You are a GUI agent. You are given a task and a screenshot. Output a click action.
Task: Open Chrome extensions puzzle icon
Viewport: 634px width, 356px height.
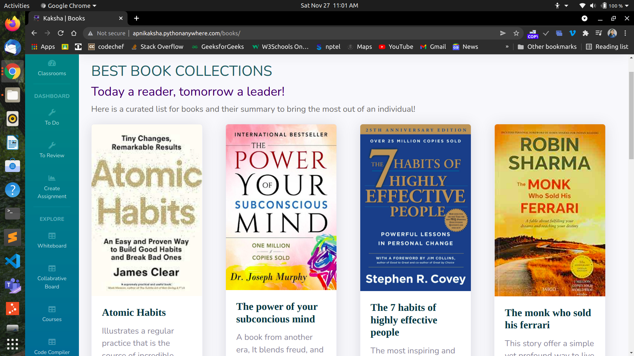(x=585, y=33)
